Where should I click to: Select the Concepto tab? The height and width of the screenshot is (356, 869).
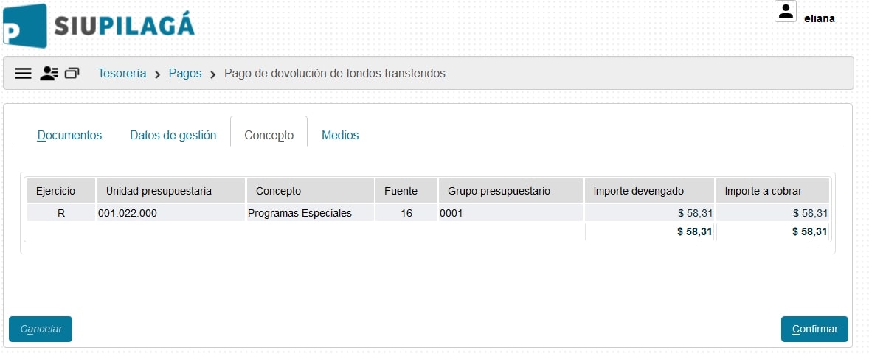coord(269,136)
